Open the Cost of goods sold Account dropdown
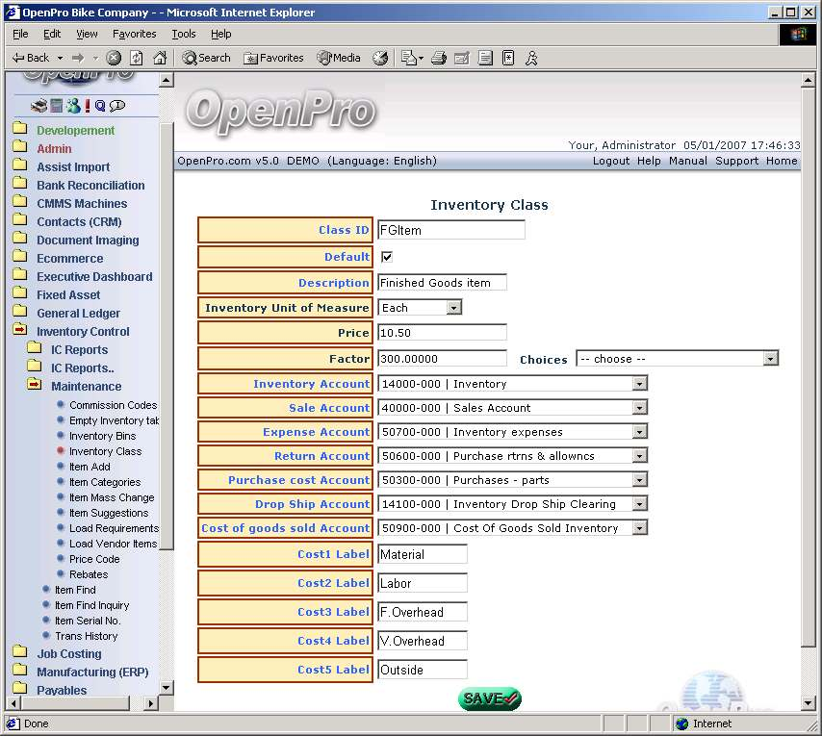 (x=639, y=528)
